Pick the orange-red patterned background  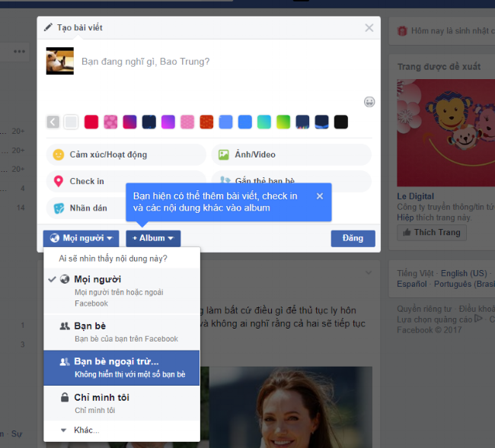click(x=206, y=122)
